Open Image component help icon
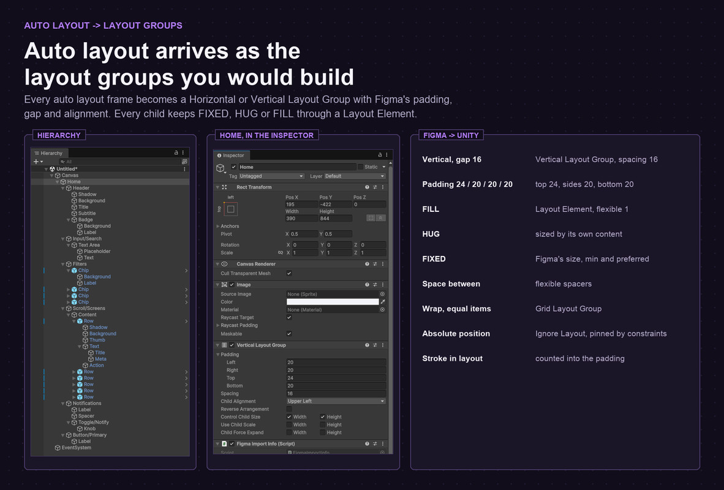Image resolution: width=724 pixels, height=490 pixels. pos(367,285)
